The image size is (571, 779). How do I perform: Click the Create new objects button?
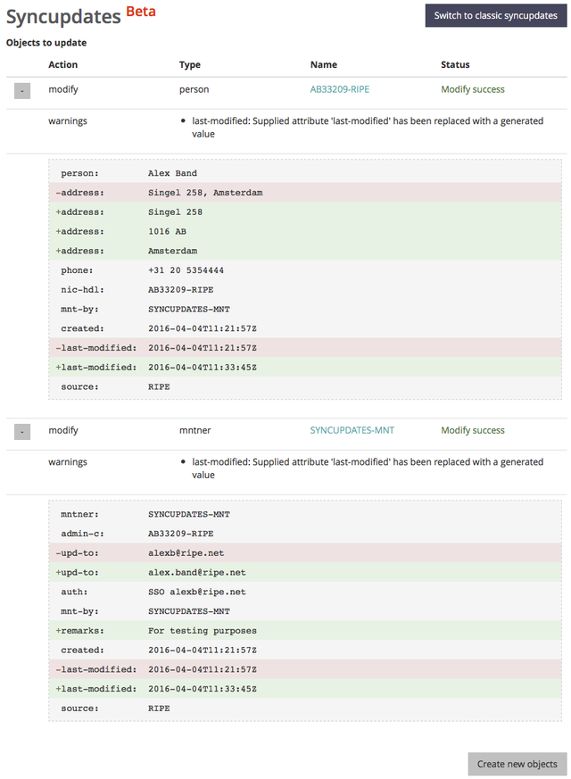coord(517,764)
